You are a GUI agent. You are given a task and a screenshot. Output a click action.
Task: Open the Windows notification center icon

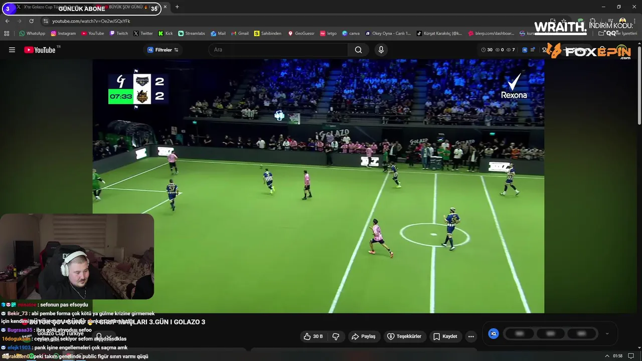point(631,356)
